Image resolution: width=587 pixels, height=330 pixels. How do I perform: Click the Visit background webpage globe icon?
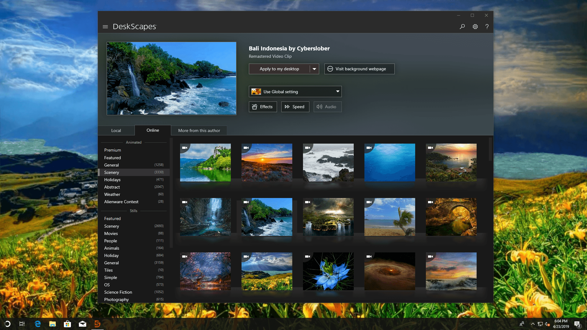[330, 68]
